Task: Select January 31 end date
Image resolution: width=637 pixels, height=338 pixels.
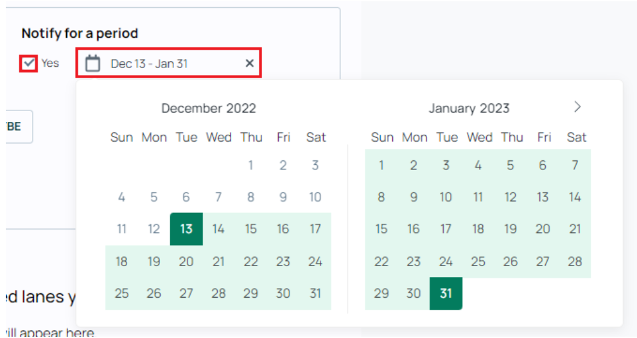Action: (x=446, y=293)
